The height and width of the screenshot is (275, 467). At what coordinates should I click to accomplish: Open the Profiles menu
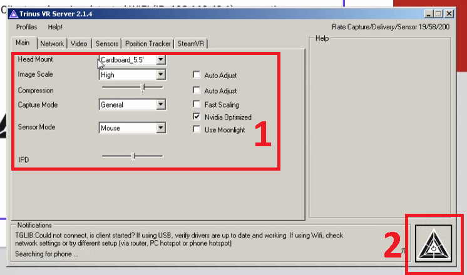click(26, 27)
